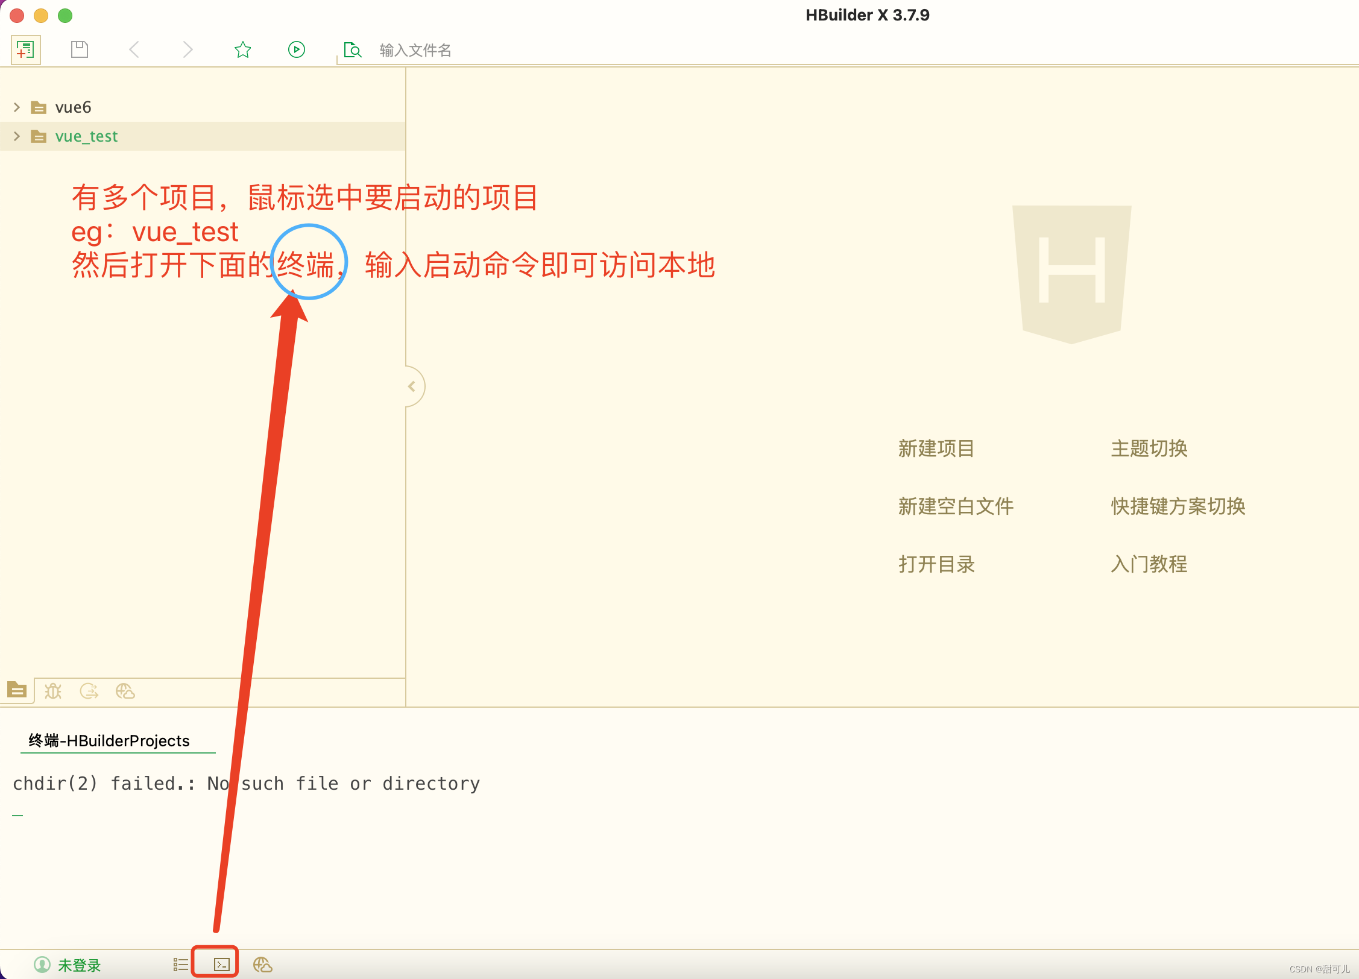
Task: Expand the vue6 project folder
Action: coord(17,107)
